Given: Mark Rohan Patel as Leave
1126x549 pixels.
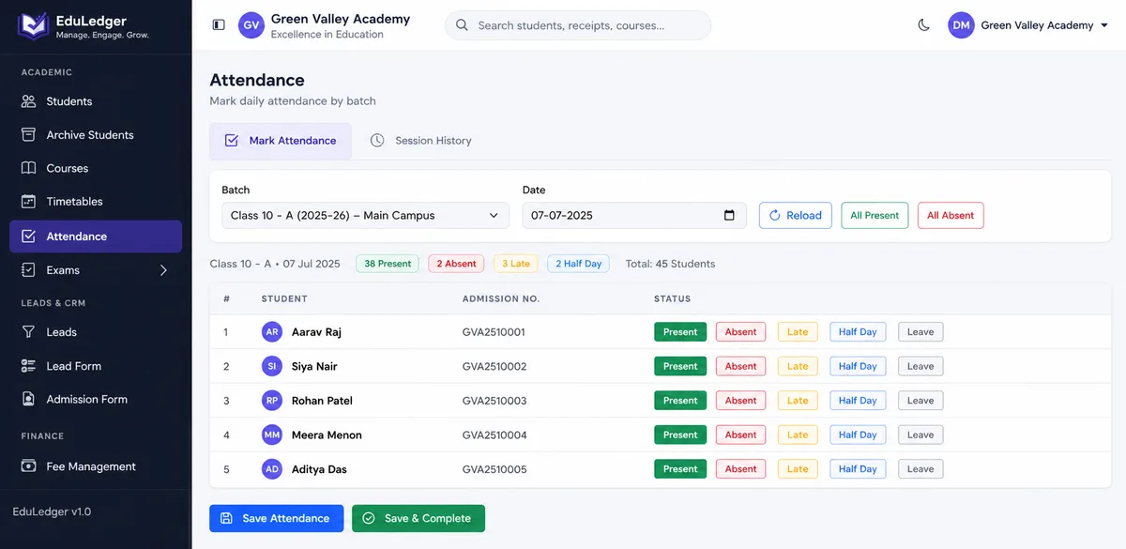Looking at the screenshot, I should click(x=921, y=401).
